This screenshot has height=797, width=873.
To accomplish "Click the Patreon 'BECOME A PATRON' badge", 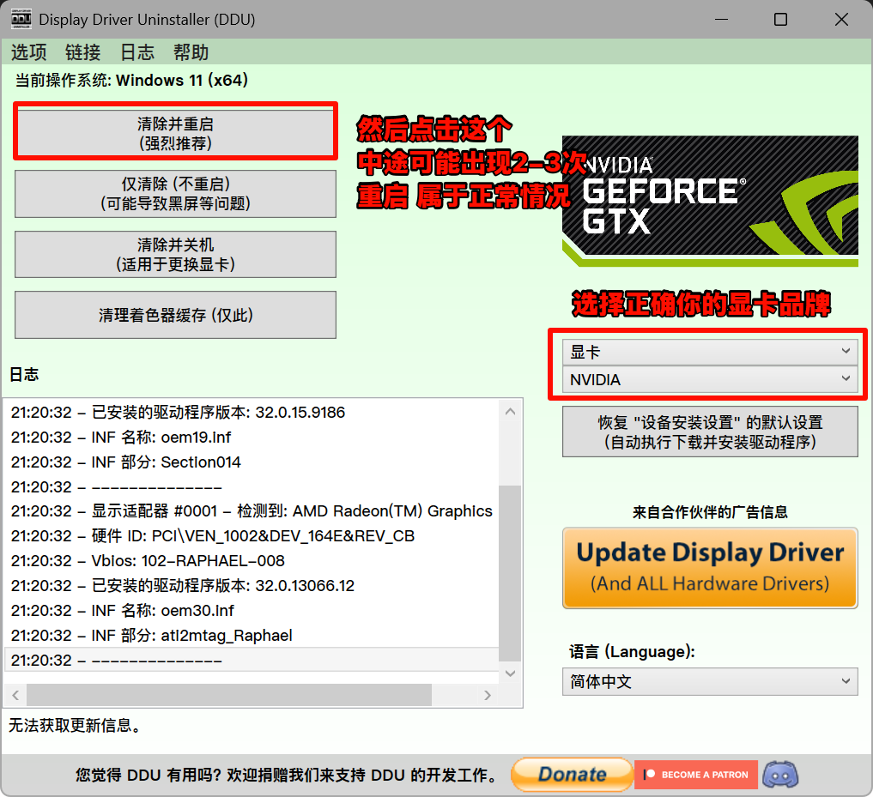I will click(x=695, y=775).
